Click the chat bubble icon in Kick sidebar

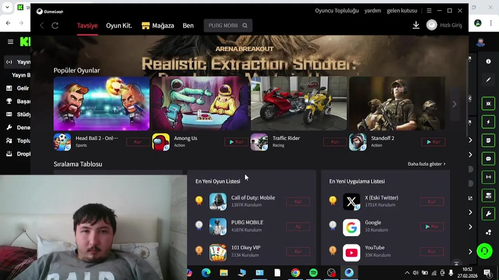coord(489,159)
